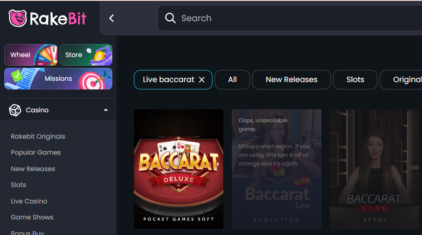Click the RakeBit bear logo
422x235 pixels.
click(x=18, y=18)
